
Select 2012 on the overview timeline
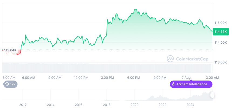point(23,104)
